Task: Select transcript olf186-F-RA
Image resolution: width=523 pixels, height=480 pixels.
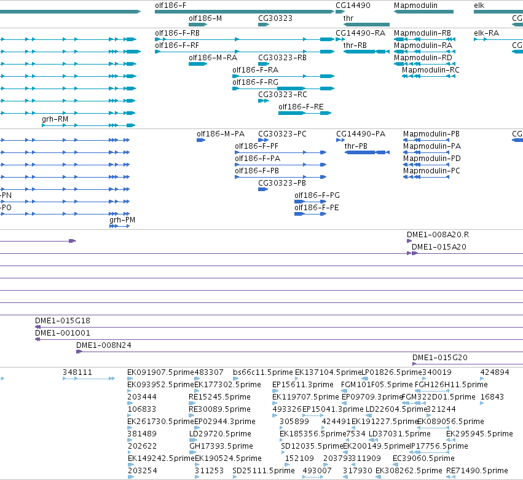Action: [283, 76]
